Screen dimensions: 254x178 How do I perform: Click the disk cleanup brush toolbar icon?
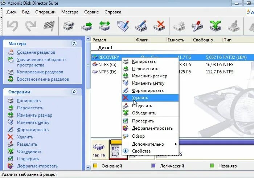point(234,26)
